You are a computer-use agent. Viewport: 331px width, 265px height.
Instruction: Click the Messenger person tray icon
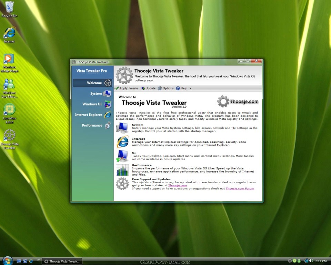299,261
